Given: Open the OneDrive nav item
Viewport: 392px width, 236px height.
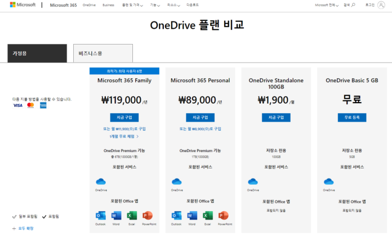Looking at the screenshot, I should pyautogui.click(x=89, y=5).
